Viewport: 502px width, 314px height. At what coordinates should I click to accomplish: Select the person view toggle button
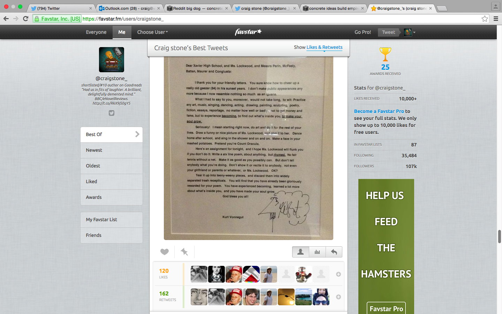[301, 252]
